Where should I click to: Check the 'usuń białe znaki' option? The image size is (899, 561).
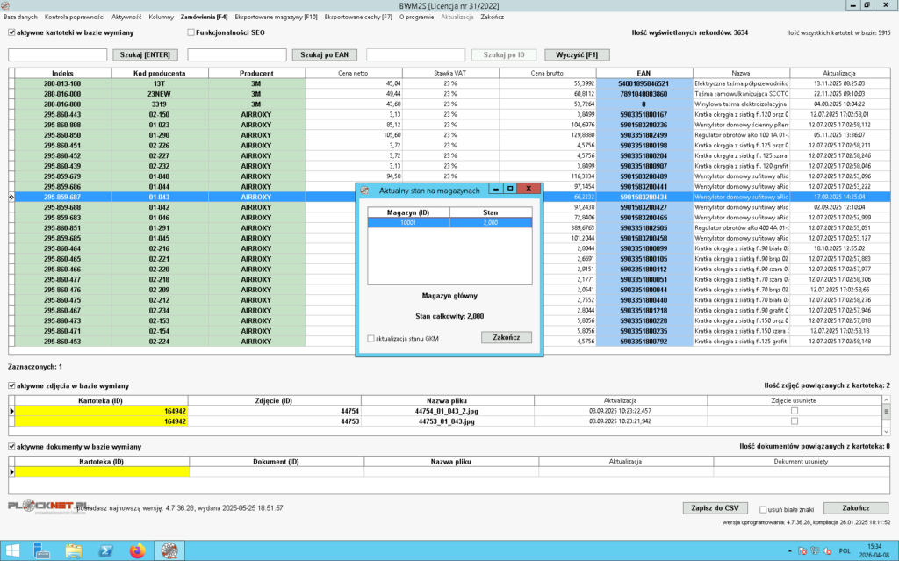[x=762, y=508]
